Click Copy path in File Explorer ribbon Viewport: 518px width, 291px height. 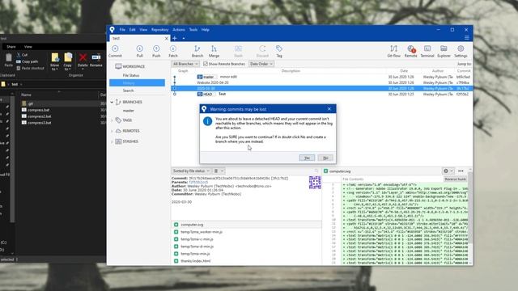(27, 61)
